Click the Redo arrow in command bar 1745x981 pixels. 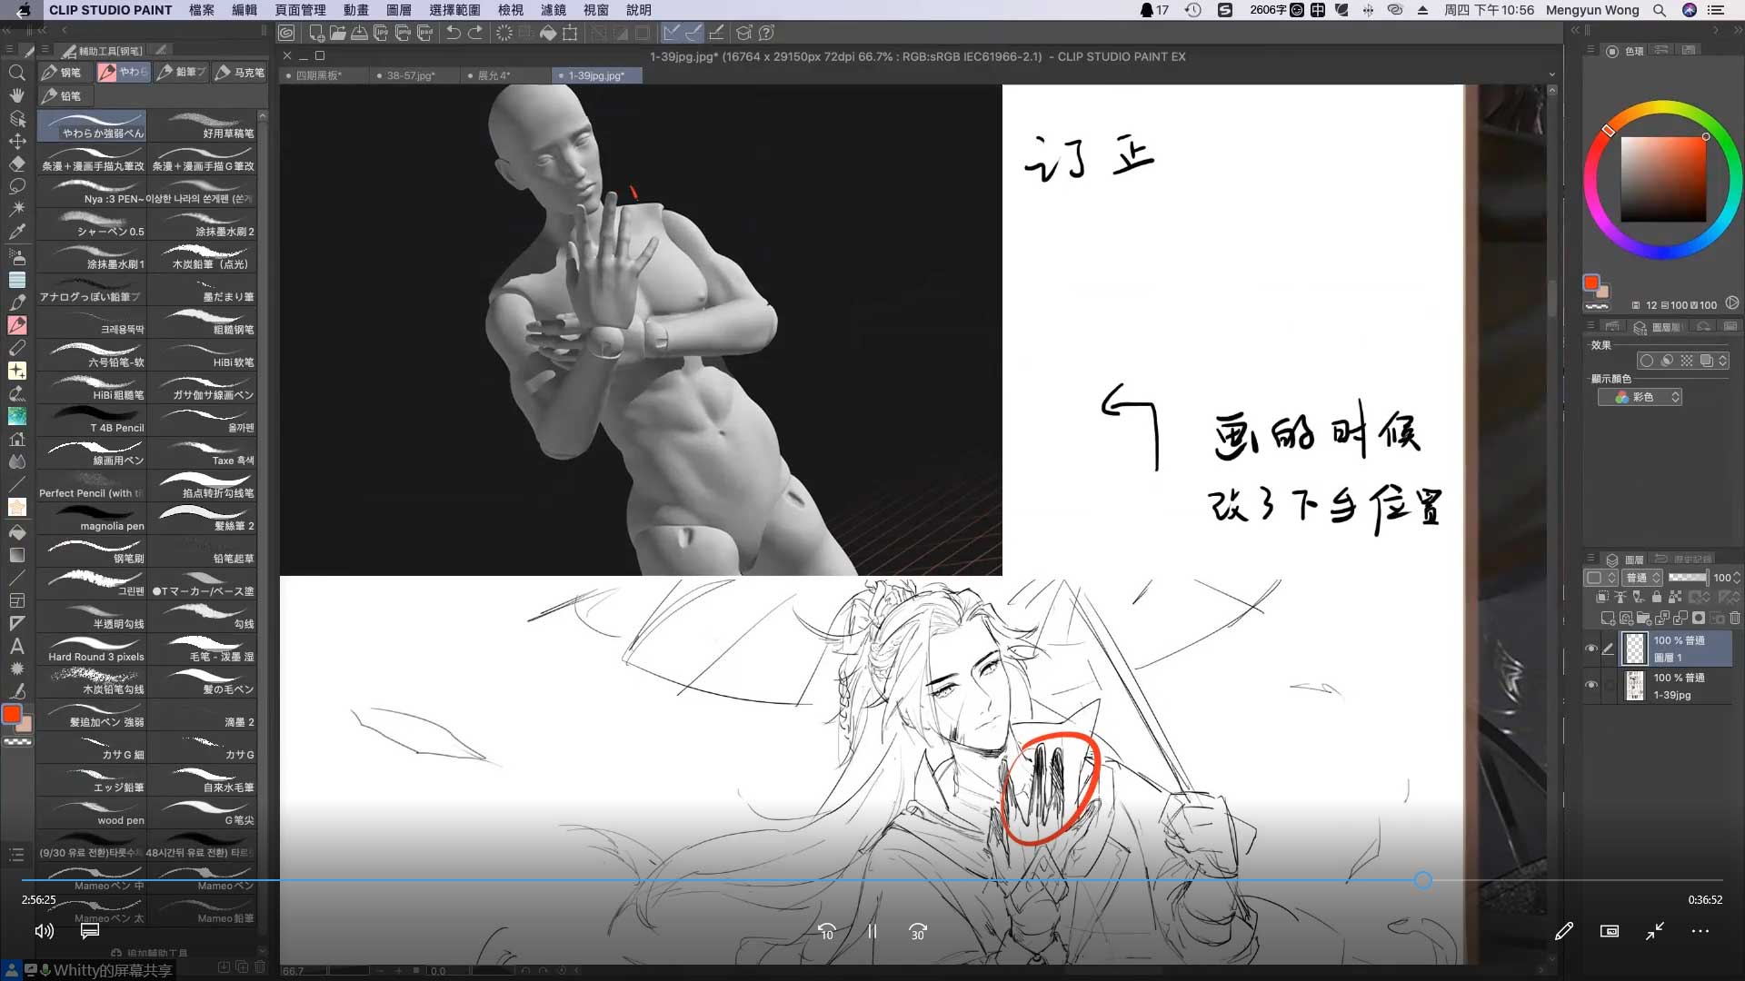[475, 34]
